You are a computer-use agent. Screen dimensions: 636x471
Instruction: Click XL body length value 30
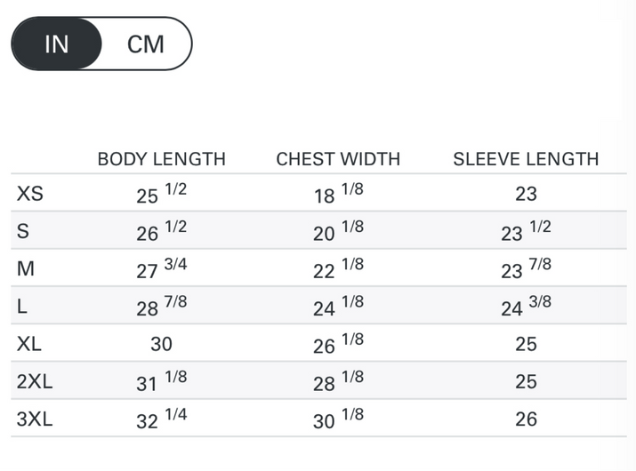161,344
